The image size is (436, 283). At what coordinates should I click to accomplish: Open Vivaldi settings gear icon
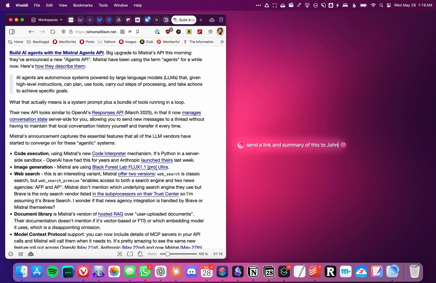[11, 254]
